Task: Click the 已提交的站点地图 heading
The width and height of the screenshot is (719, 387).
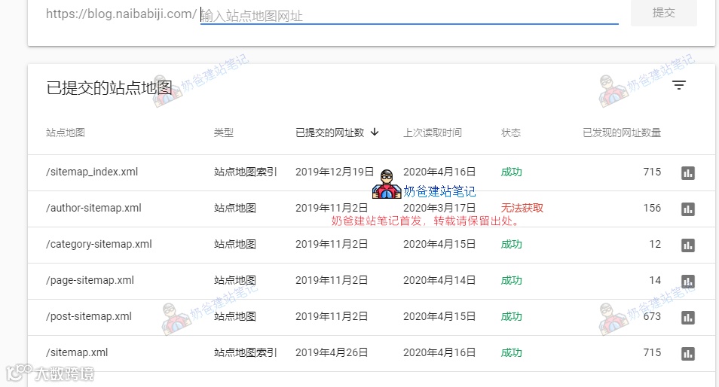Action: pos(109,87)
